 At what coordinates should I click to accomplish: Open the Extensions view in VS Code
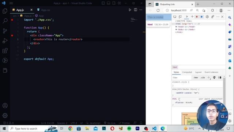pos(5,51)
